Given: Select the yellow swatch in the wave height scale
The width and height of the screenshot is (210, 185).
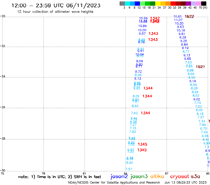Looking at the screenshot, I should pos(158,3).
